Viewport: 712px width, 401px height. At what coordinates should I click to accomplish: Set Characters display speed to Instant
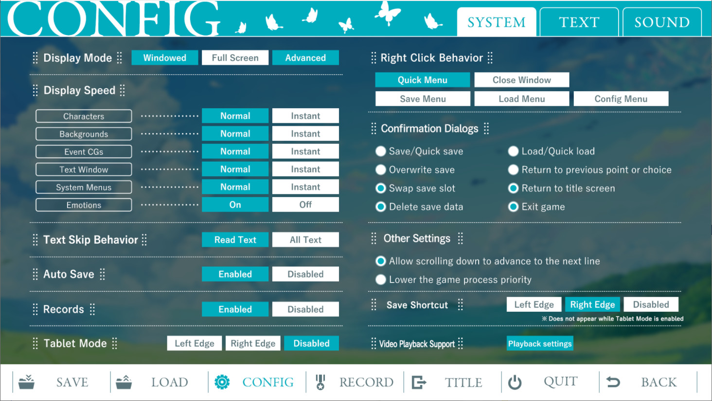(305, 116)
